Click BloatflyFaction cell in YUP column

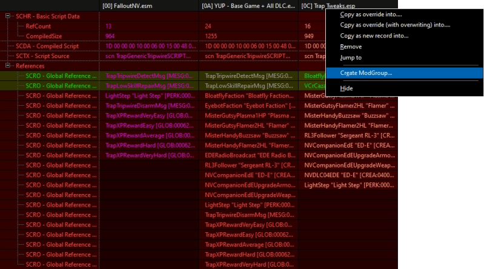click(249, 96)
